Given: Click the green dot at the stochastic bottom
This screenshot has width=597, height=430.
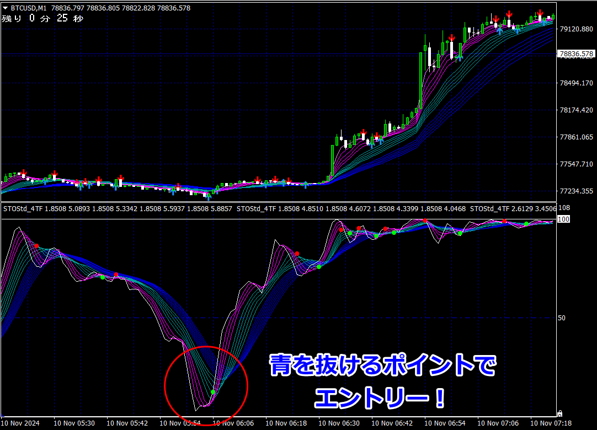Looking at the screenshot, I should click(x=213, y=392).
